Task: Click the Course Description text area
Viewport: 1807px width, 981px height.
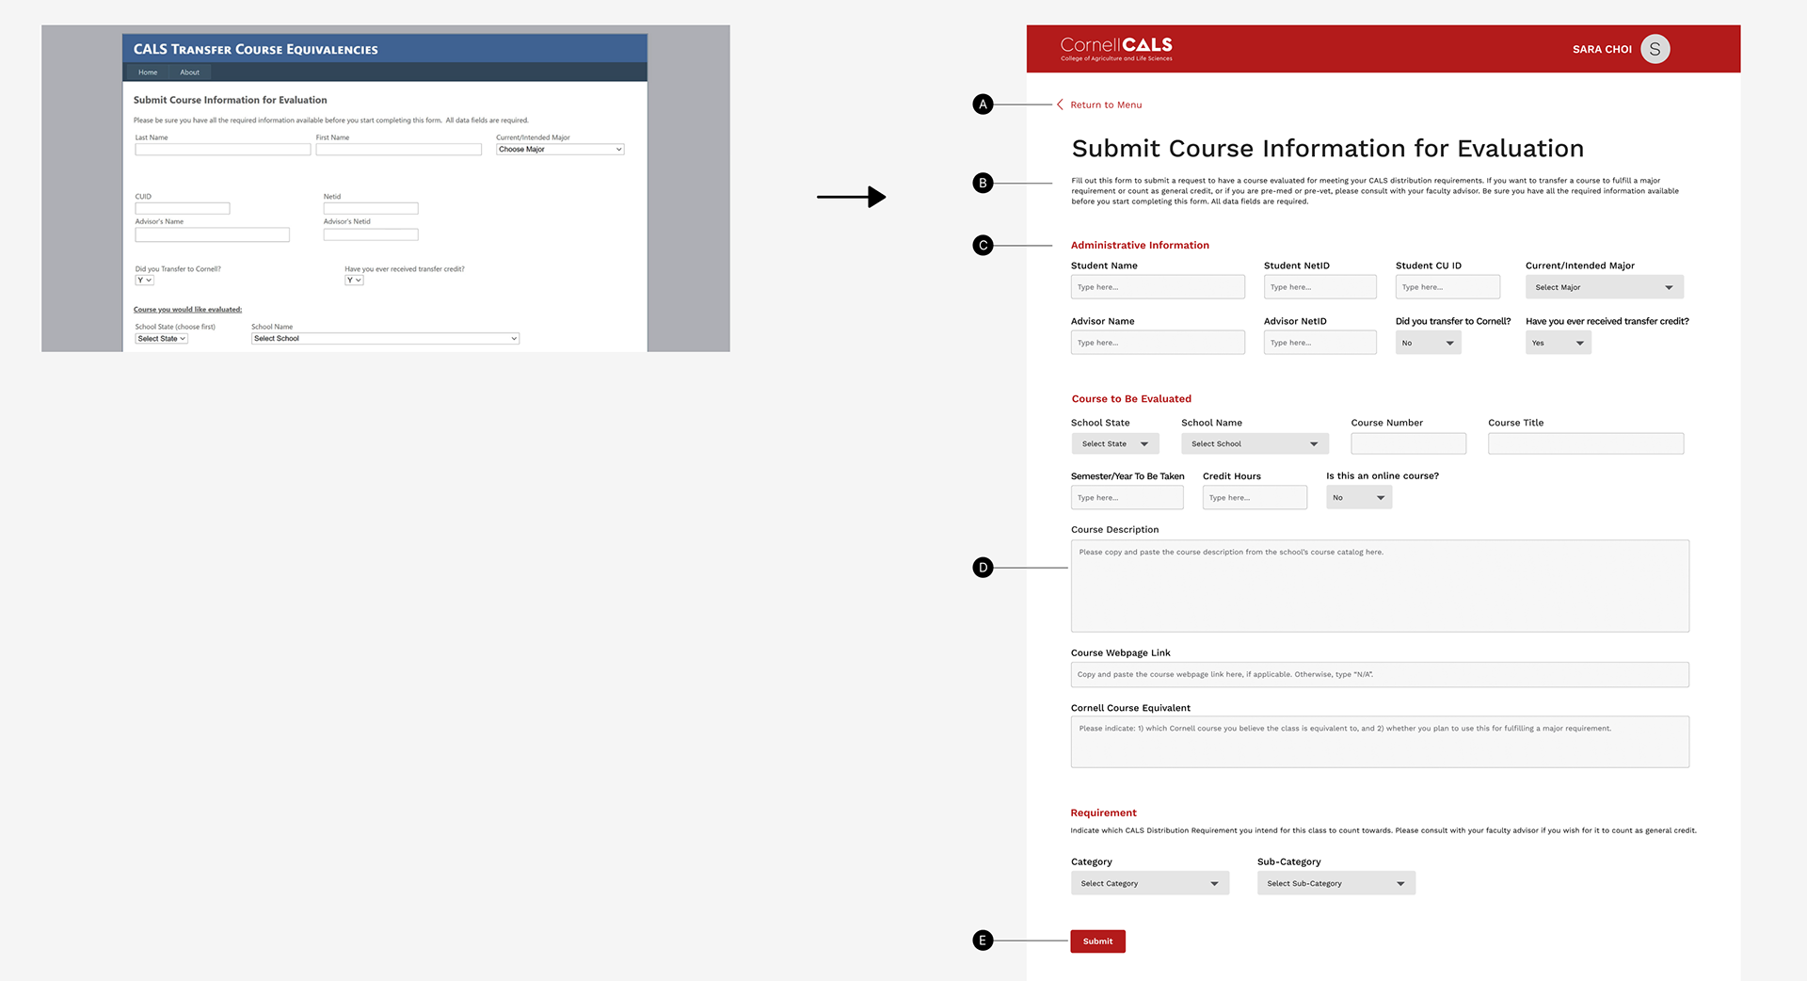Action: click(x=1380, y=586)
